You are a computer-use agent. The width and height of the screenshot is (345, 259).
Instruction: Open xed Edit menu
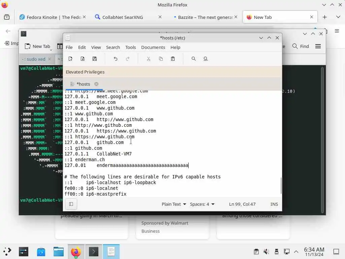(82, 47)
